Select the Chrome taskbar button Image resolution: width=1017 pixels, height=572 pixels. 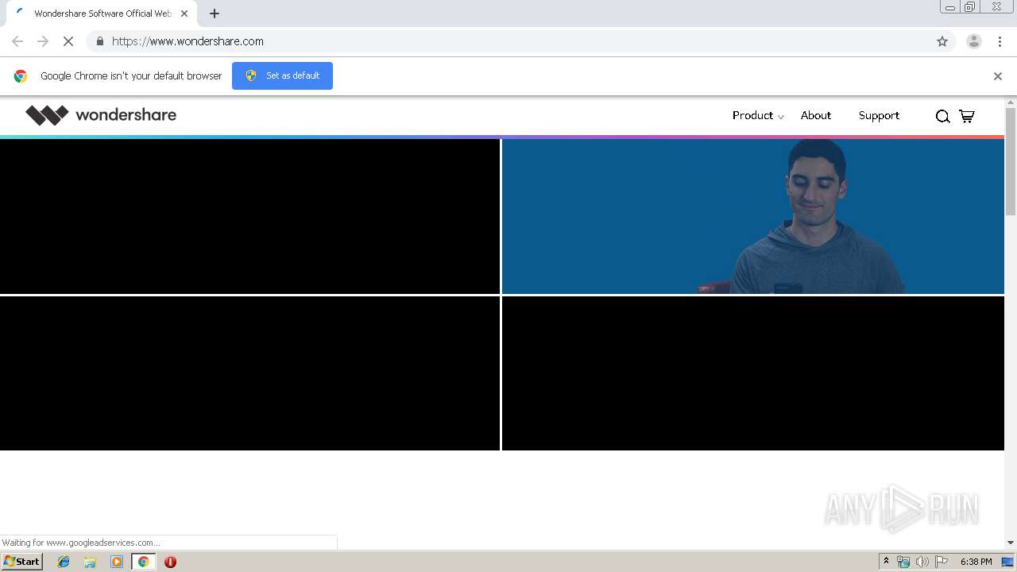tap(143, 562)
